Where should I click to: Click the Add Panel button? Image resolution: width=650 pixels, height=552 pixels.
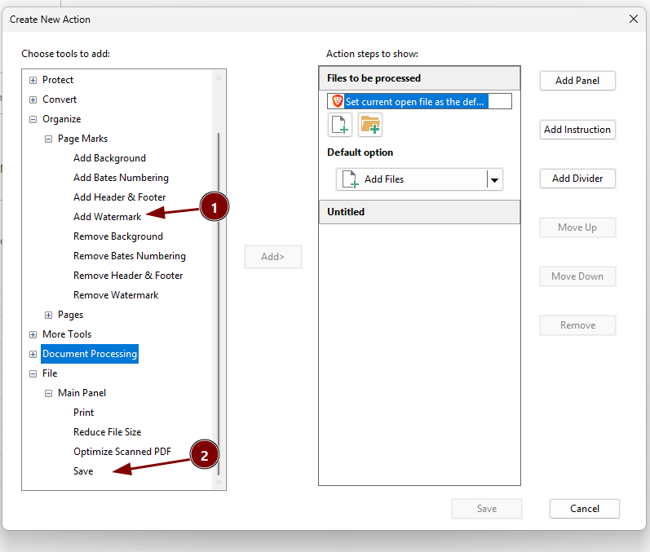tap(577, 81)
